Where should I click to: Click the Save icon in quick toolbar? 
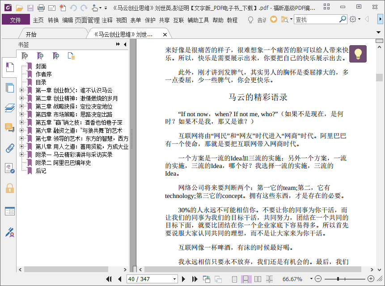coord(30,8)
